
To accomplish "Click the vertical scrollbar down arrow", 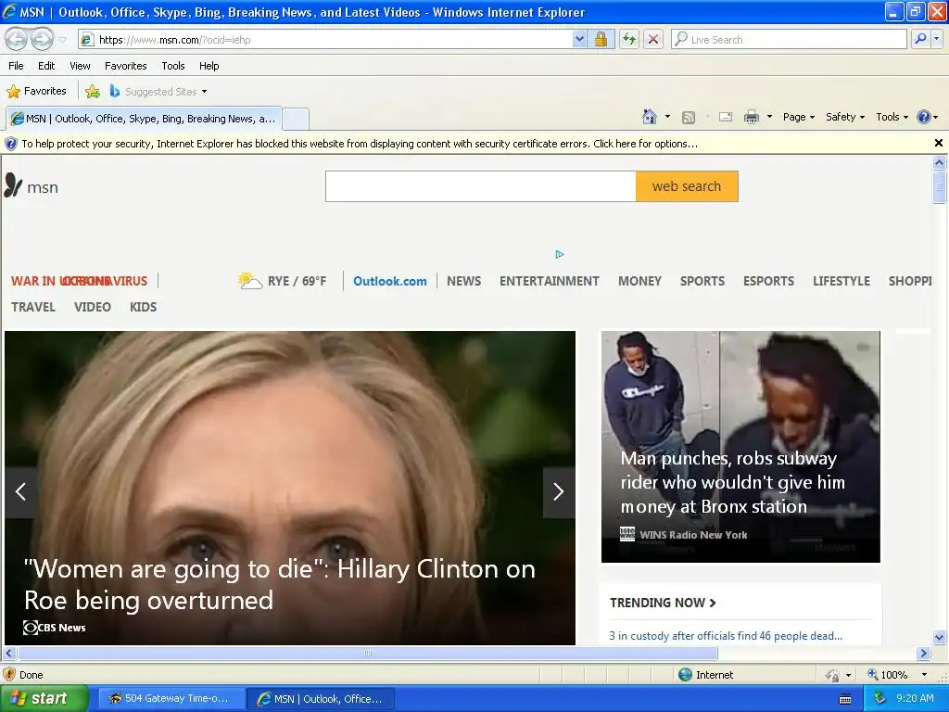I will click(940, 637).
